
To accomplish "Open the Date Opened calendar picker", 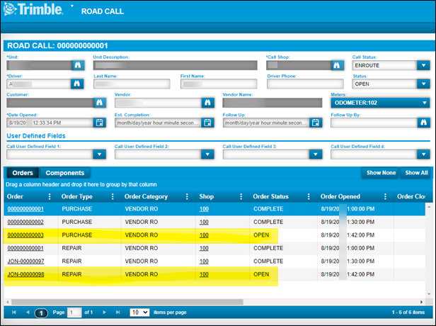I will 100,122.
